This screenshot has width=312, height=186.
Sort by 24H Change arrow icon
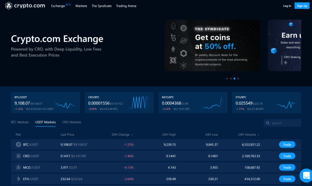click(x=132, y=135)
